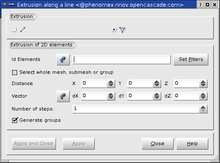220x163 pixels.
Task: Increase the Distance X value with up arrow
Action: coord(111,82)
